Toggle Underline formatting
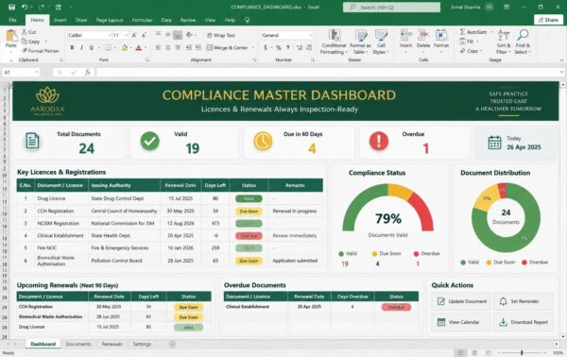Image resolution: width=567 pixels, height=357 pixels. point(91,48)
